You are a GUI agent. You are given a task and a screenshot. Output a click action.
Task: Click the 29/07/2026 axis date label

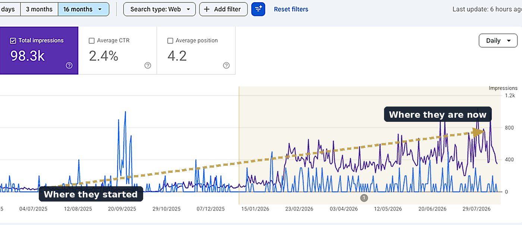coord(477,209)
